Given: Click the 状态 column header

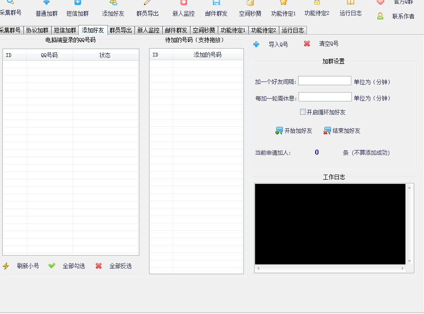Looking at the screenshot, I should pyautogui.click(x=106, y=55).
